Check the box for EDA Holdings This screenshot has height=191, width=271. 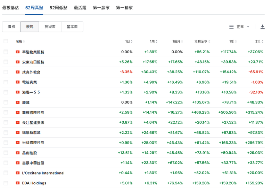click(6, 183)
